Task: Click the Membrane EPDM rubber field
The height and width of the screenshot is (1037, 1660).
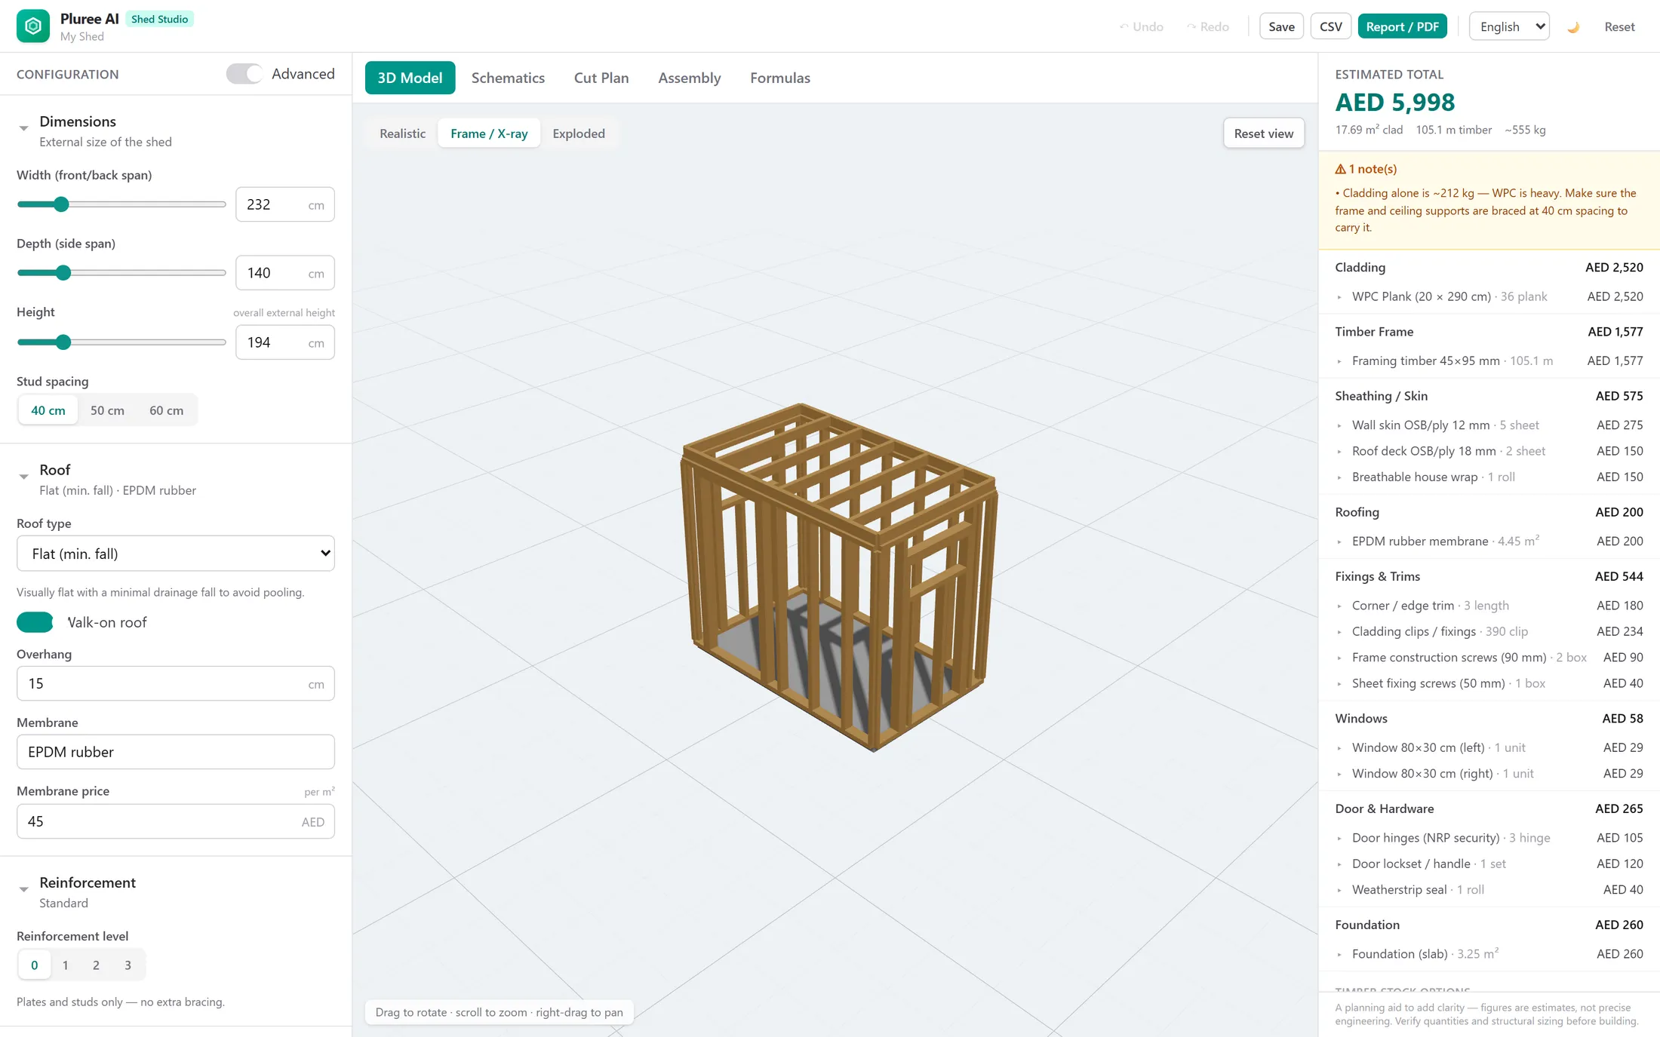Action: click(175, 752)
